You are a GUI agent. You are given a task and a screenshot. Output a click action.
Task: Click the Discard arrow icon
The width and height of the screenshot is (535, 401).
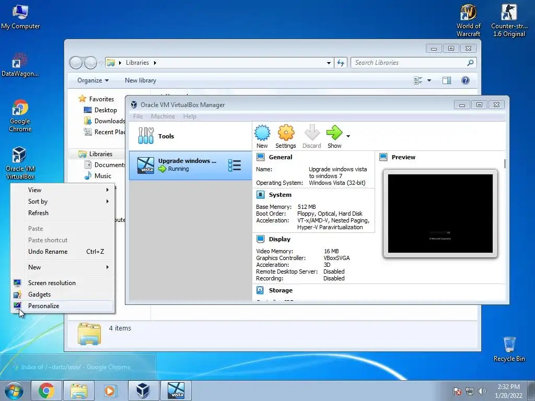(311, 133)
